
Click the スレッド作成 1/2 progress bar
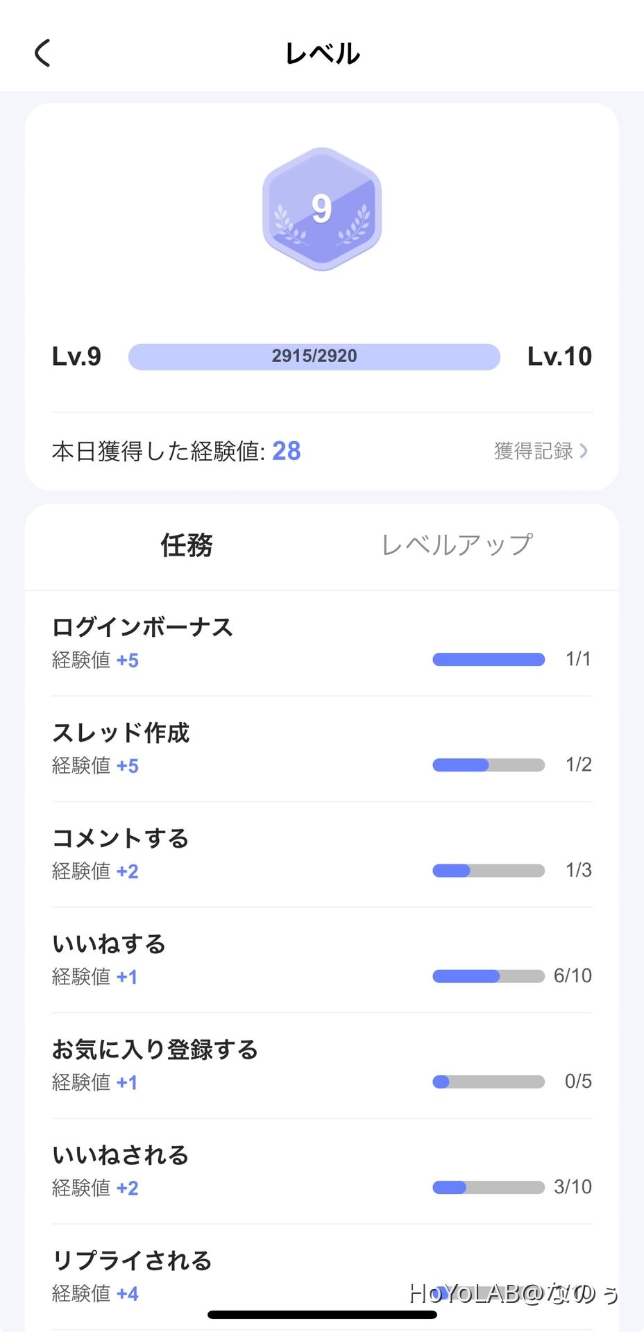click(x=489, y=765)
